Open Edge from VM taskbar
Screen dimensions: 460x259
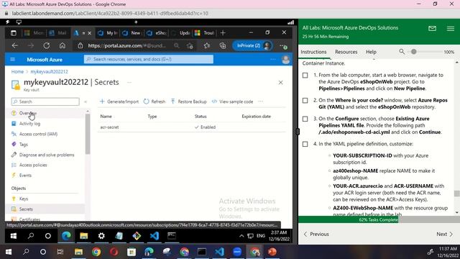[66, 236]
